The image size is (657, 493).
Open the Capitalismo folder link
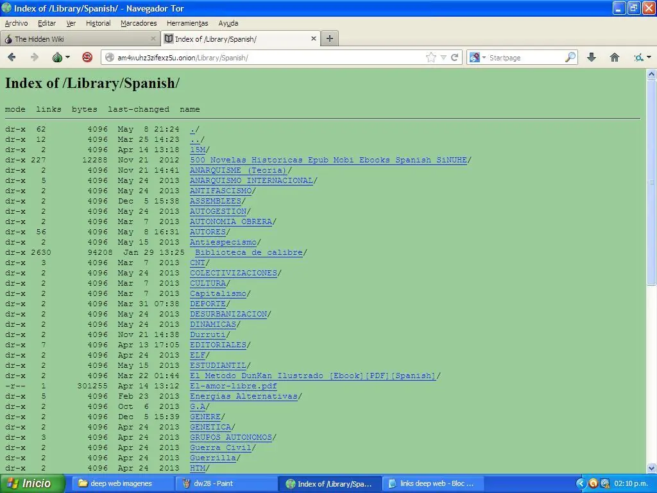pos(218,293)
